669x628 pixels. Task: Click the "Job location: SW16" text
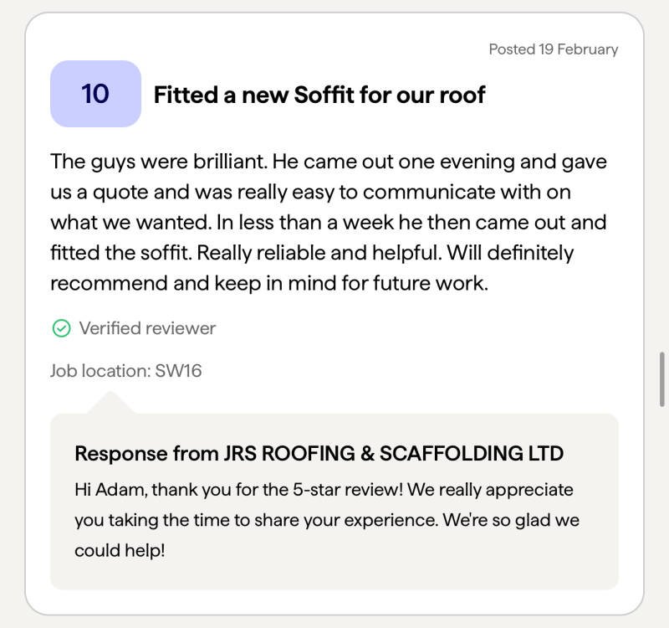point(125,370)
